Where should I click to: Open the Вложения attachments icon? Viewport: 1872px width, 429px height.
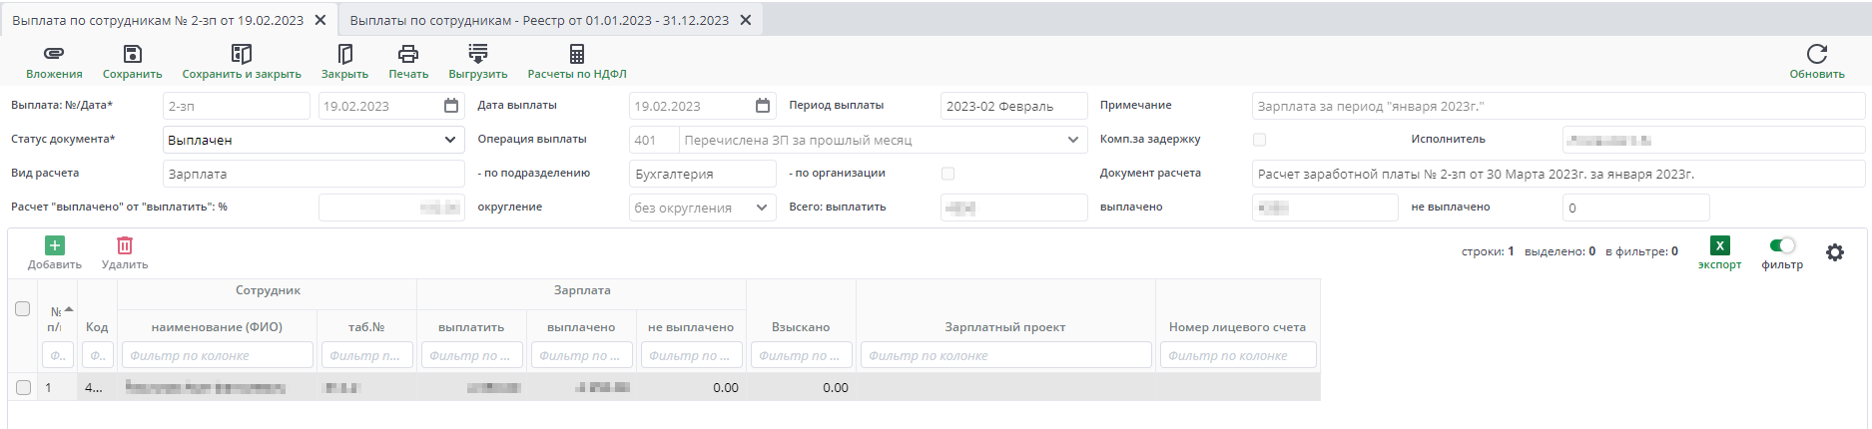[54, 54]
